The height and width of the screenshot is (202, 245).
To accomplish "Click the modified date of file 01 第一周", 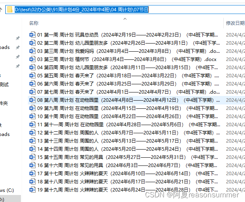I will (235, 35).
